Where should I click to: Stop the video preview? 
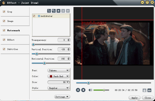(x=83, y=90)
